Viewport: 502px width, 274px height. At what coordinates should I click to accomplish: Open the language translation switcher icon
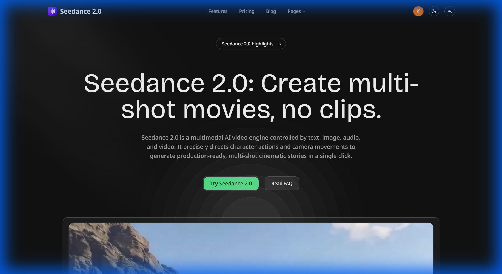click(x=449, y=11)
